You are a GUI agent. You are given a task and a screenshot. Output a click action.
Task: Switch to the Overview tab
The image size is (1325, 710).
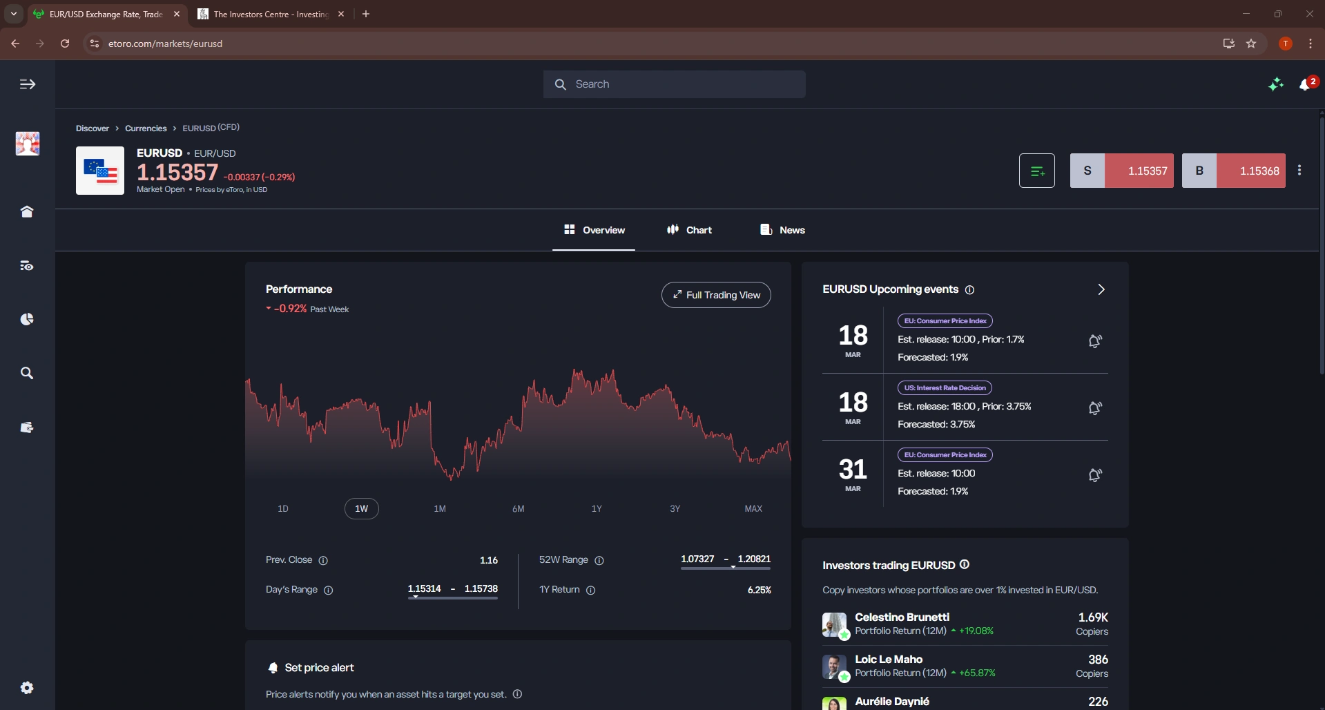(594, 230)
